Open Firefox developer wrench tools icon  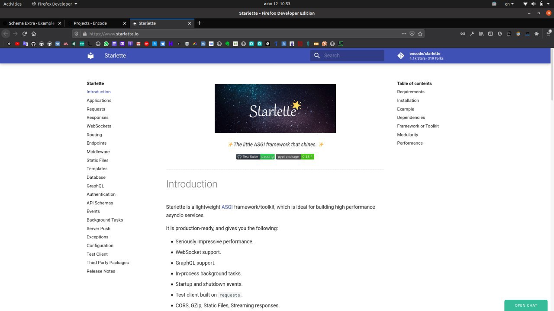pos(472,34)
